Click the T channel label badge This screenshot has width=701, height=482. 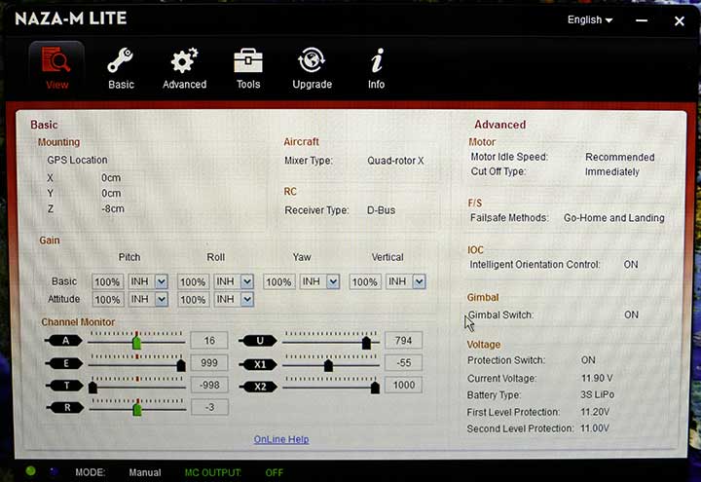[66, 386]
